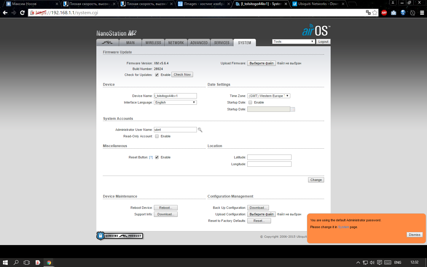This screenshot has width=427, height=267.
Task: Click into the Latitude input field
Action: [x=269, y=157]
